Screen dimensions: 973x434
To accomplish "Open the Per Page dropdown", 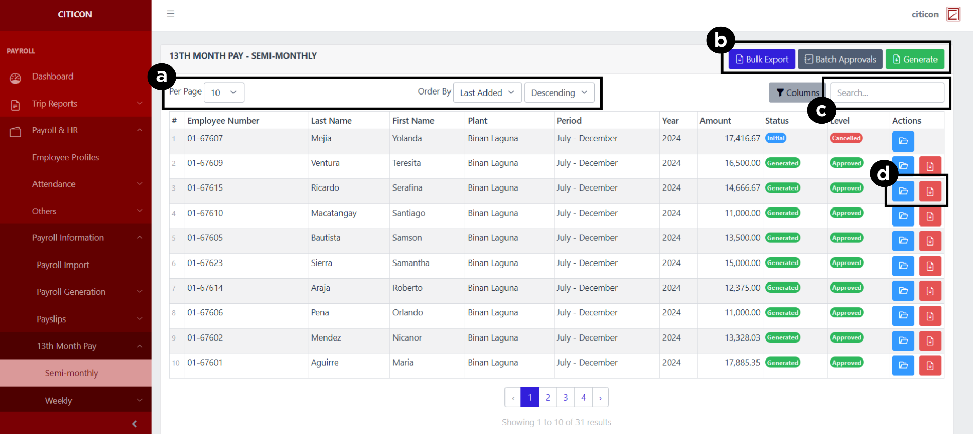I will (224, 93).
